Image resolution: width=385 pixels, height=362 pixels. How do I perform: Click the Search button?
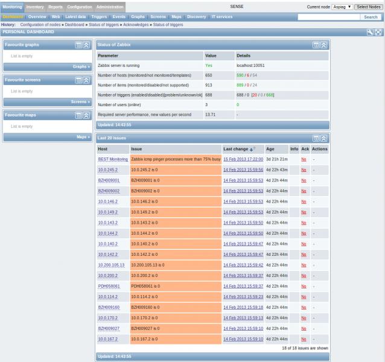click(x=371, y=17)
